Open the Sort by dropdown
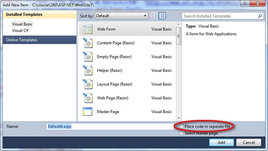The height and width of the screenshot is (151, 268). [122, 16]
